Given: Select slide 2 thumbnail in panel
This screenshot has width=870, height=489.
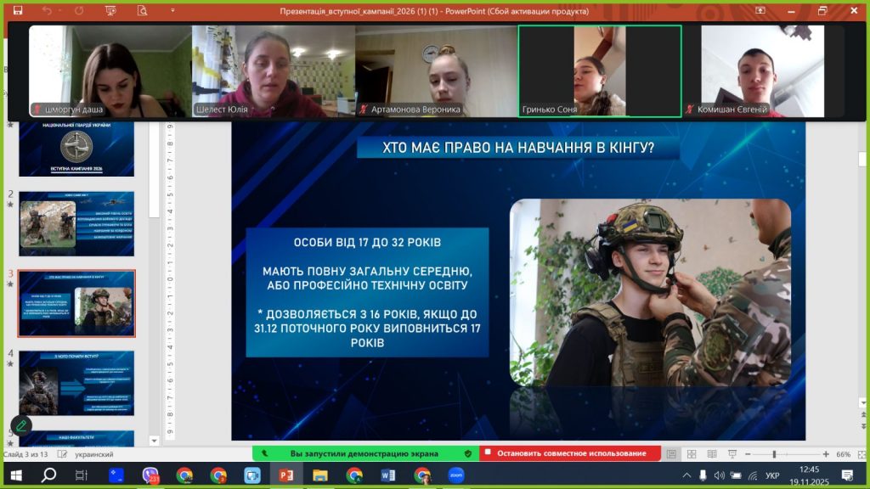Looking at the screenshot, I should tap(76, 223).
